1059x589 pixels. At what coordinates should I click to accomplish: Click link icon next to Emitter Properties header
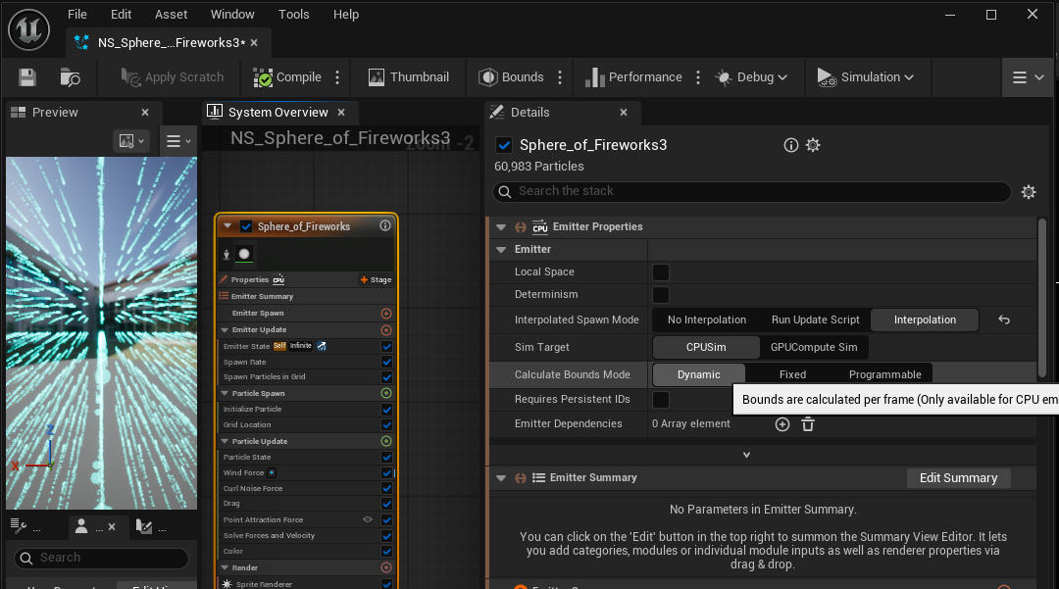[x=521, y=227]
